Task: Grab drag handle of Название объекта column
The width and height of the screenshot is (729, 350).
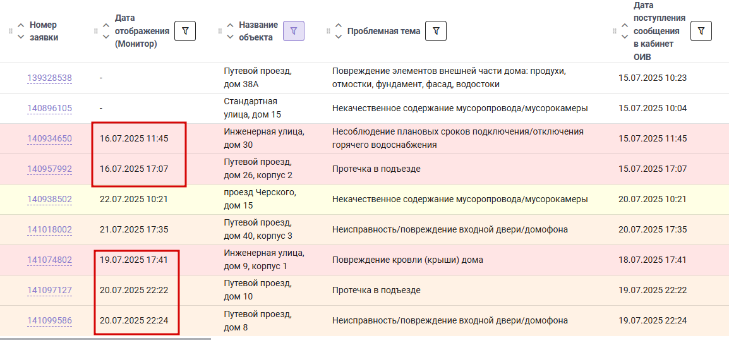Action: point(220,31)
